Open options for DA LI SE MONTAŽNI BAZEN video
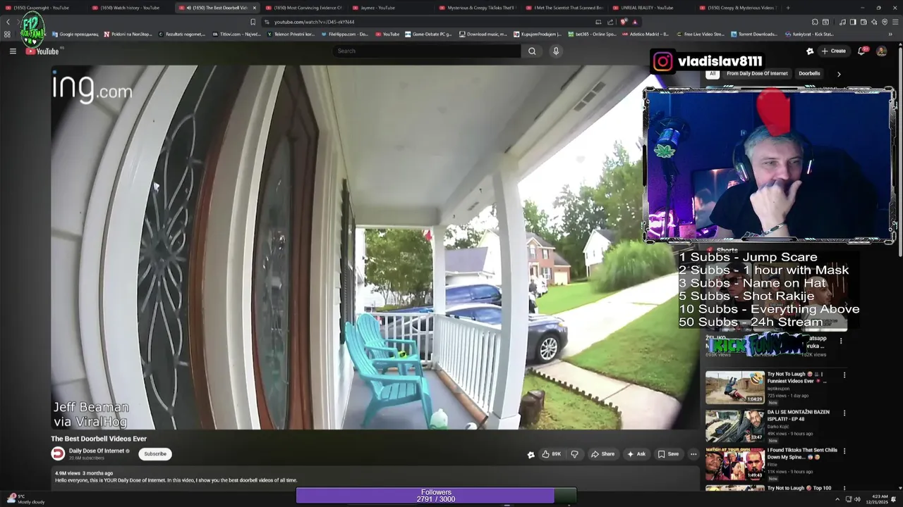 tap(844, 413)
